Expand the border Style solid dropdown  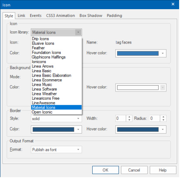pos(56,118)
